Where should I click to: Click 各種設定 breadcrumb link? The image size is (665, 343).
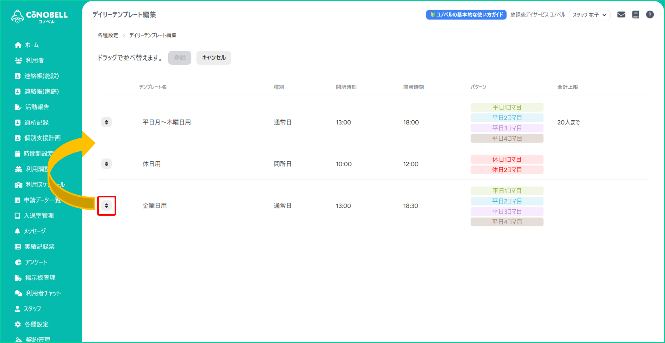point(108,35)
